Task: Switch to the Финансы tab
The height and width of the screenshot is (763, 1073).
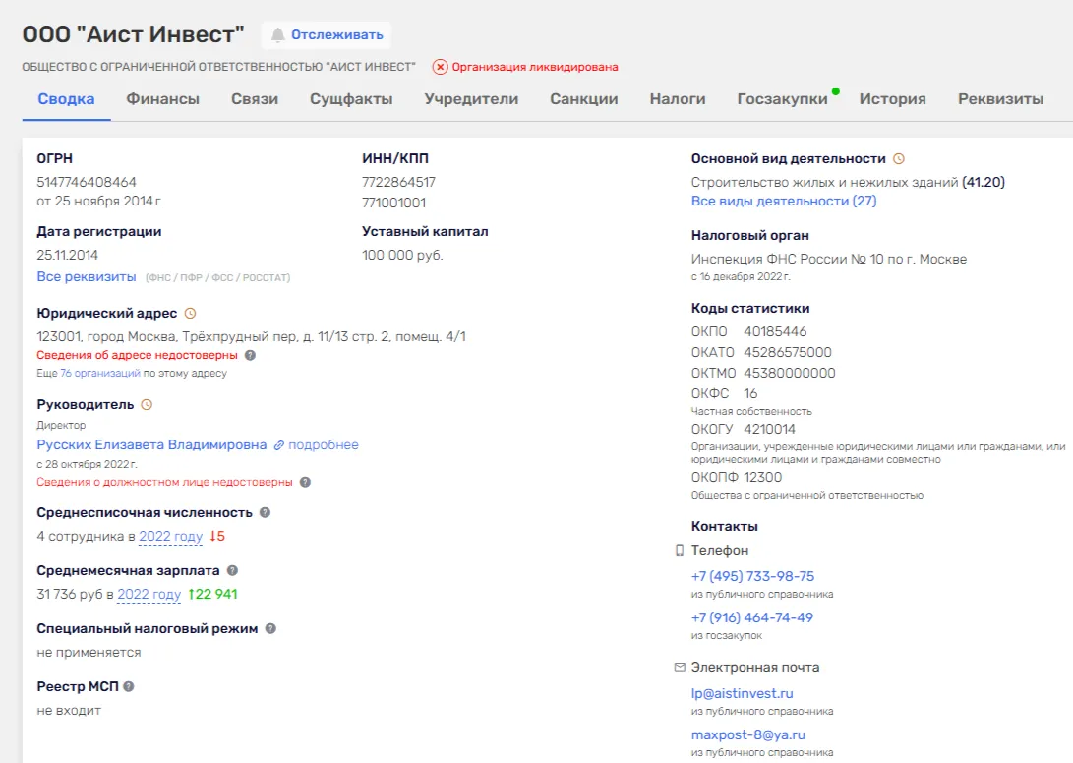Action: (x=163, y=99)
